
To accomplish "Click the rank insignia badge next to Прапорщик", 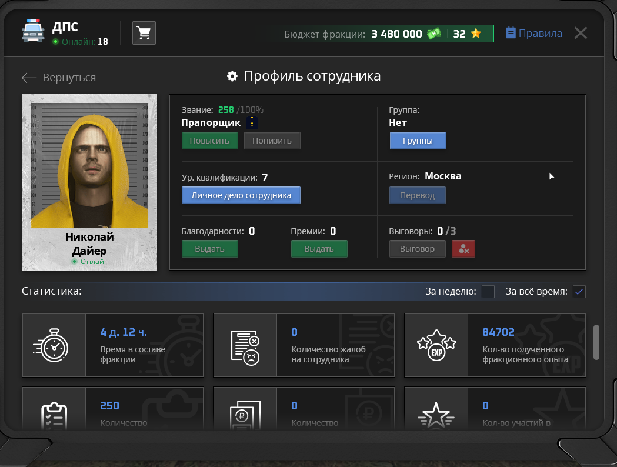I will coord(253,122).
